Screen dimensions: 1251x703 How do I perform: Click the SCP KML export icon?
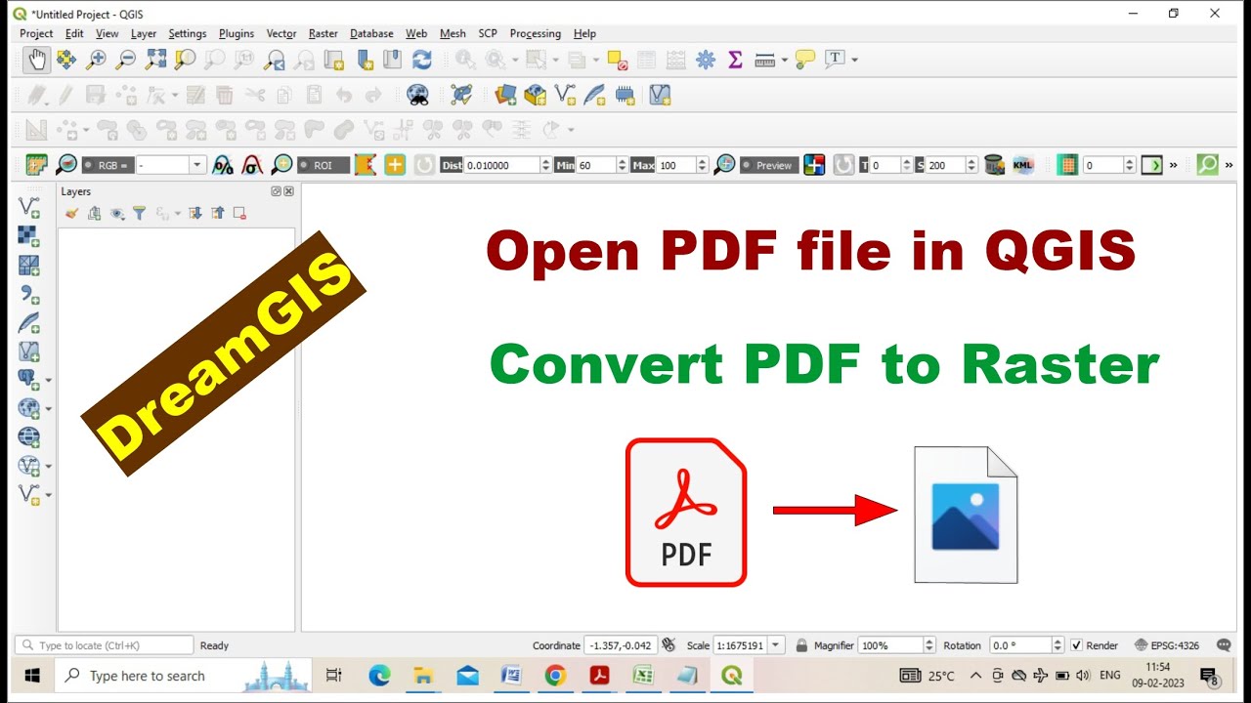pyautogui.click(x=1023, y=165)
